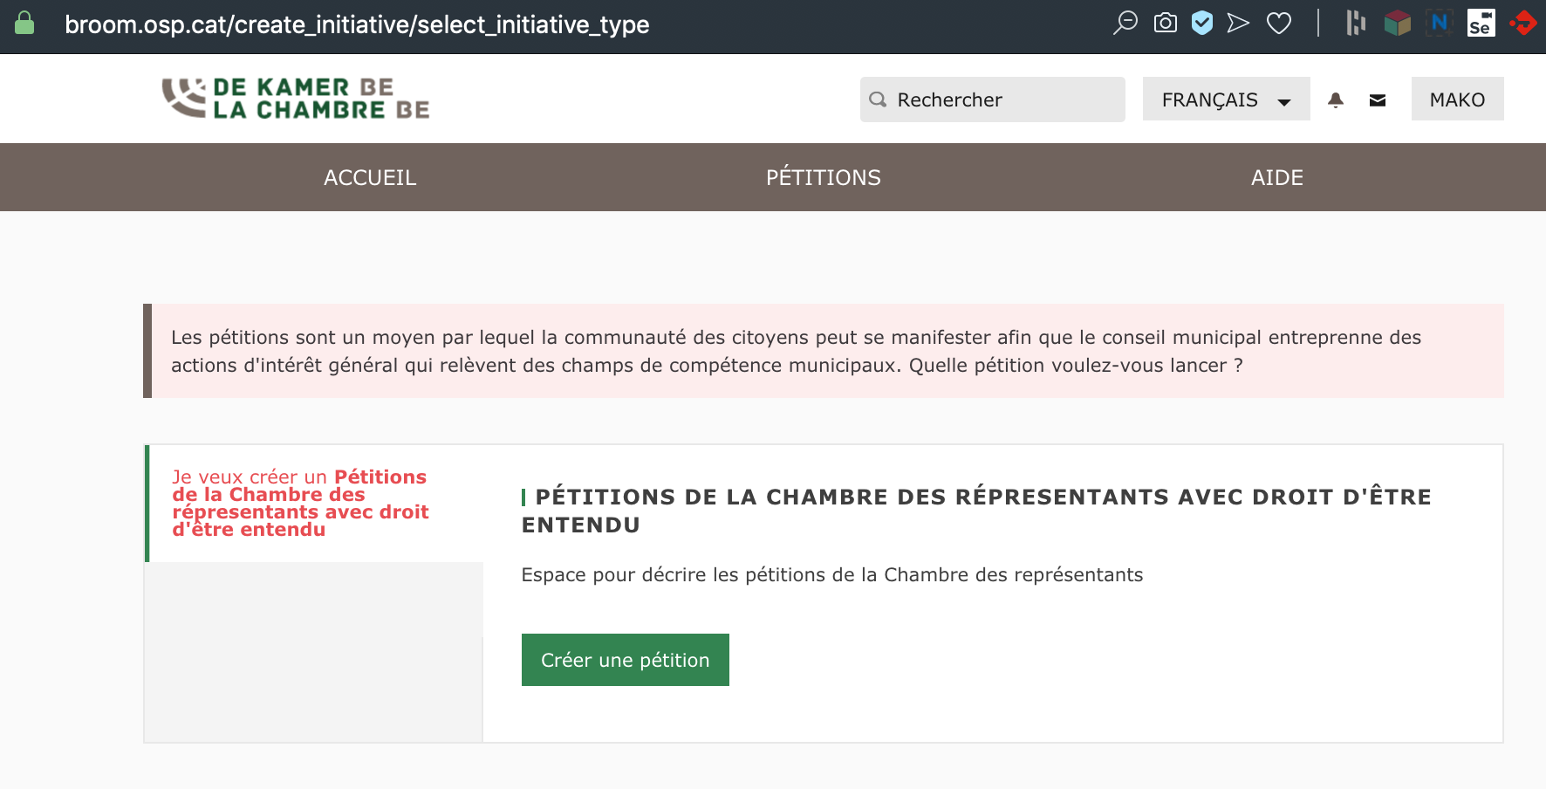Open the MAKO user menu
The image size is (1546, 789).
pyautogui.click(x=1457, y=99)
